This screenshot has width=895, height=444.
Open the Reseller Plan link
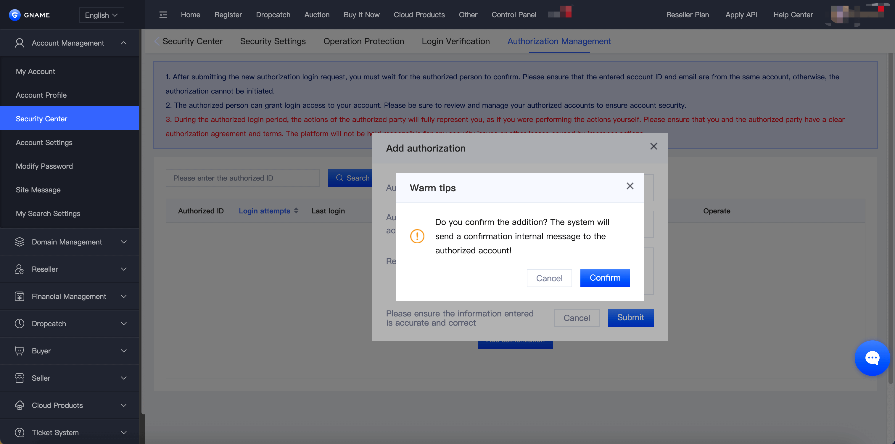click(x=687, y=15)
